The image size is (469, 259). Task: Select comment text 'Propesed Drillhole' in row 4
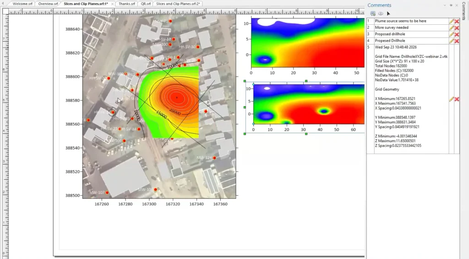390,41
